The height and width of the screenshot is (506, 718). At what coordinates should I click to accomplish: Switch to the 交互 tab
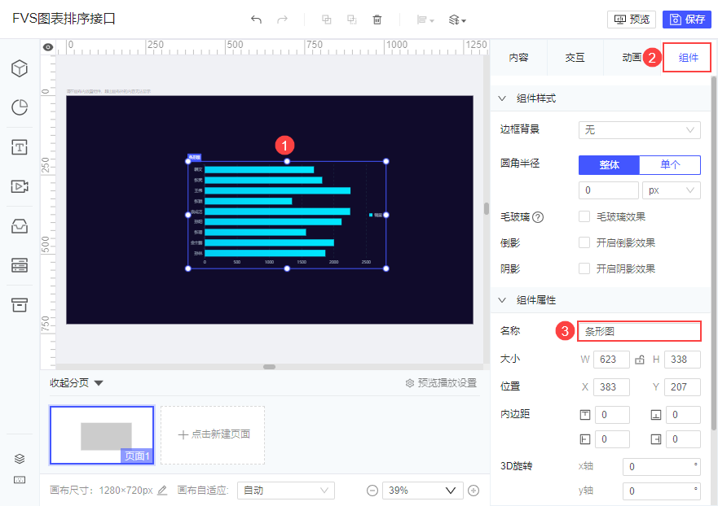[x=575, y=58]
